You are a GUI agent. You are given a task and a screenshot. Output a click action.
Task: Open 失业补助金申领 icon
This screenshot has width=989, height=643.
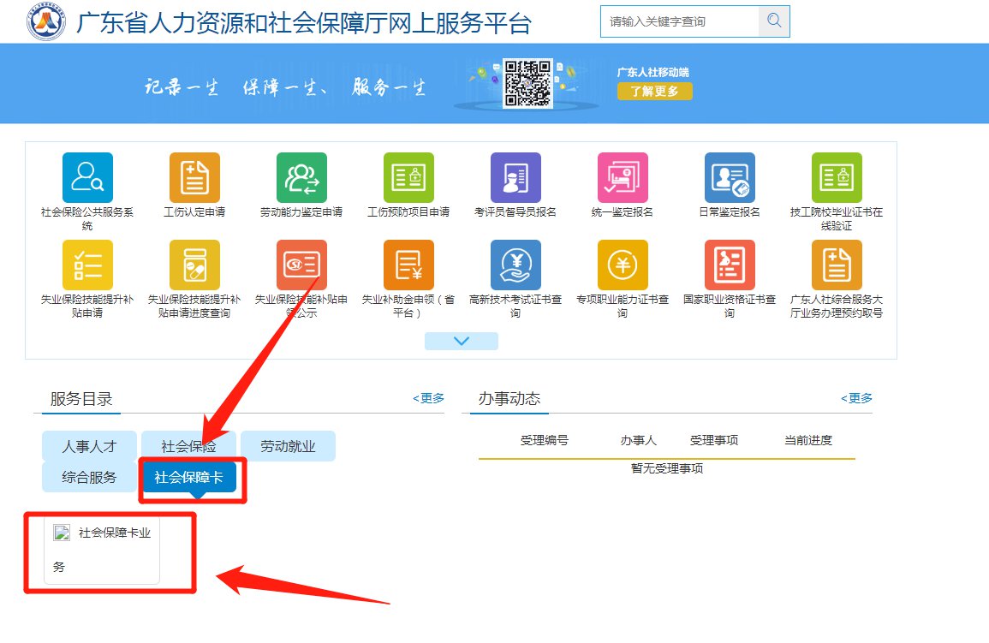tap(408, 265)
